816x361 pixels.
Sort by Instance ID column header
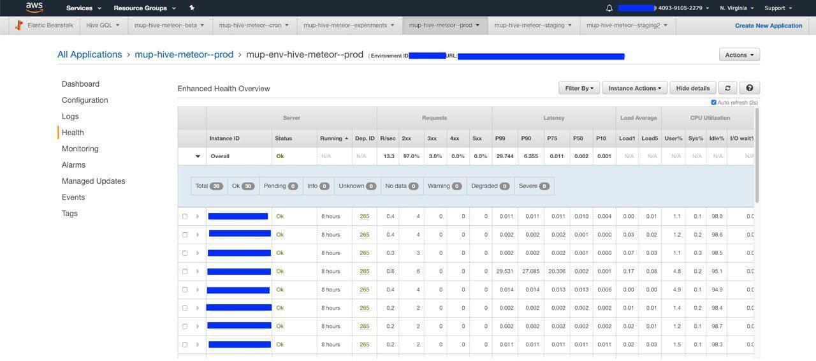239,138
